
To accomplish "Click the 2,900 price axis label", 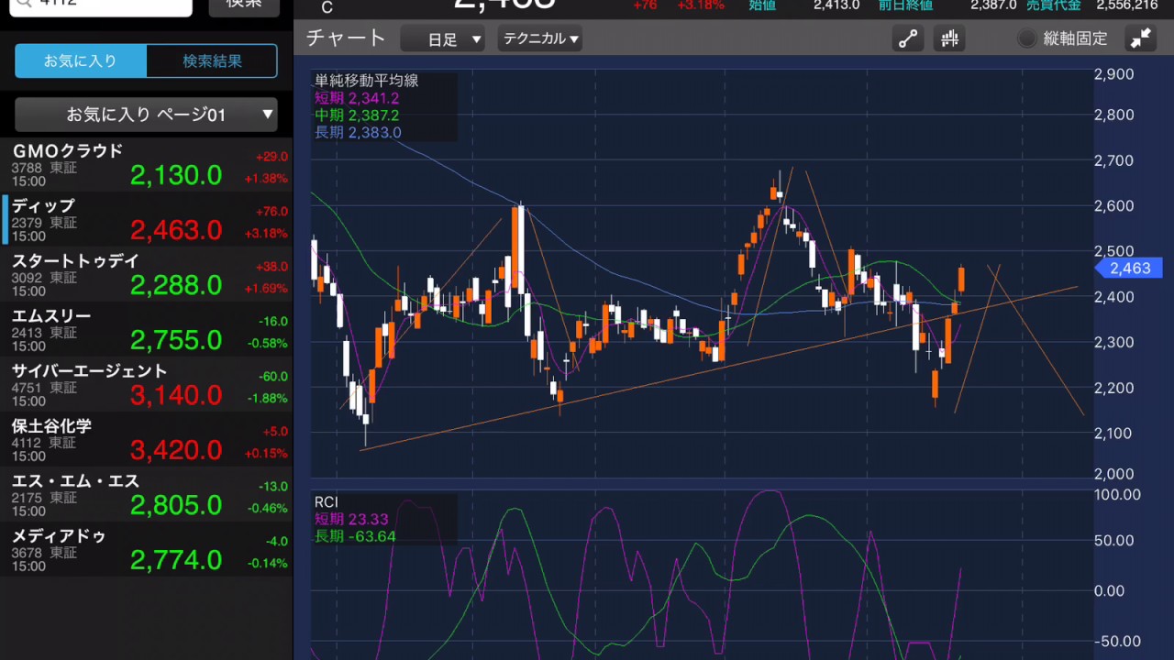I will point(1114,74).
